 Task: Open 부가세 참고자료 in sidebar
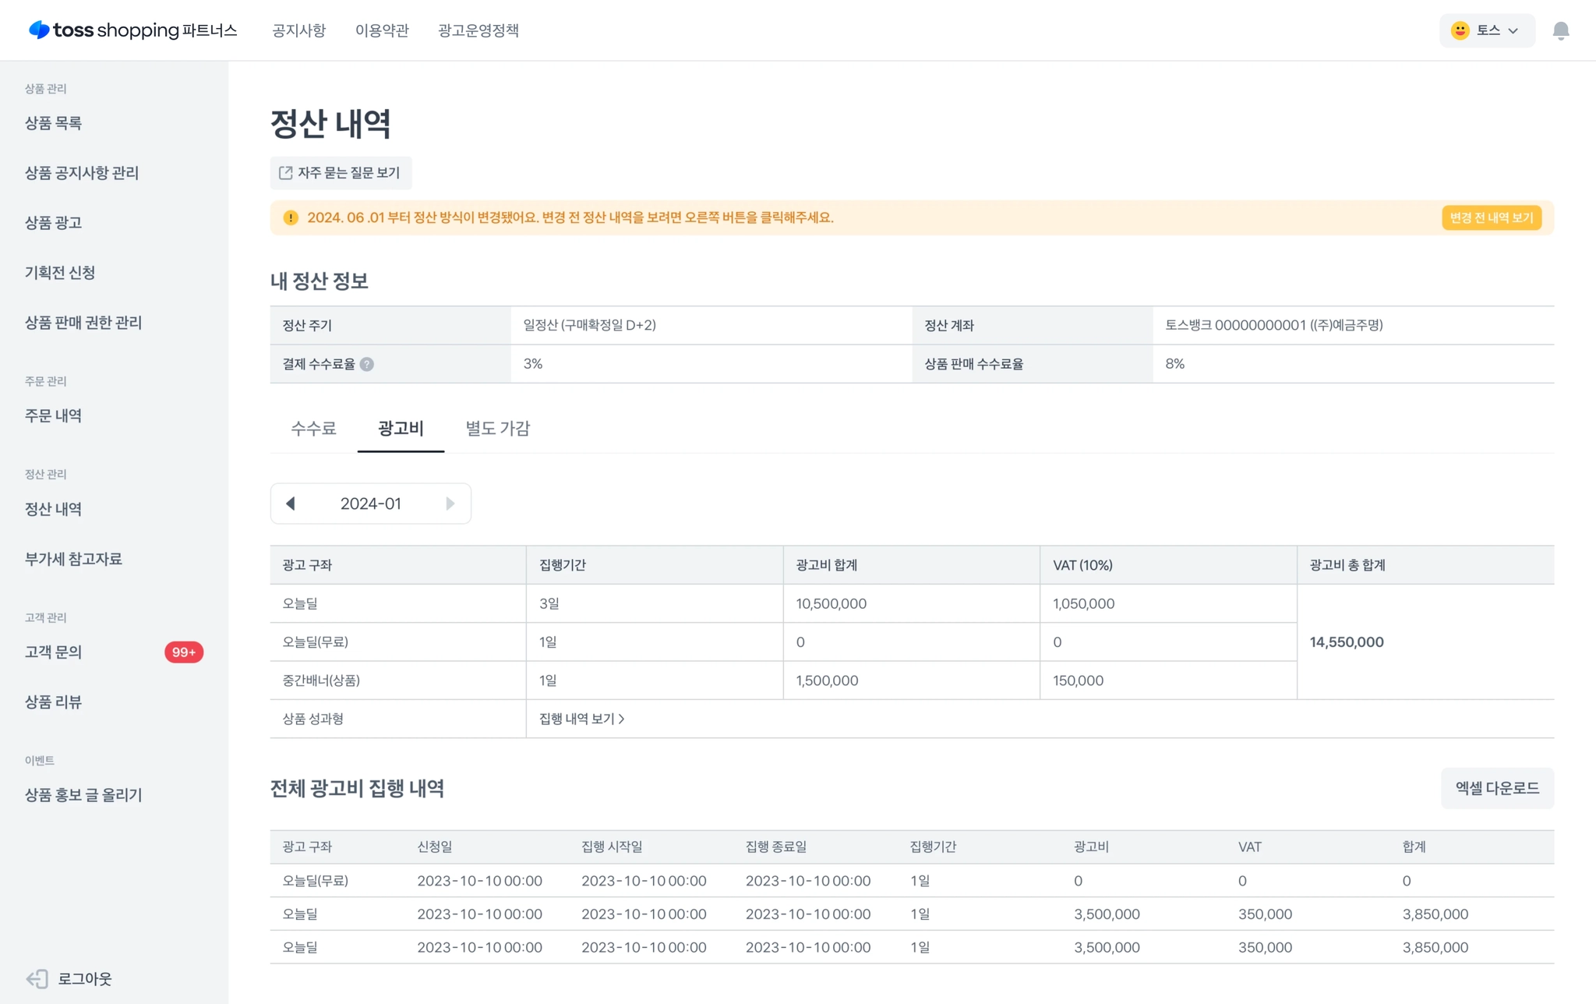73,559
